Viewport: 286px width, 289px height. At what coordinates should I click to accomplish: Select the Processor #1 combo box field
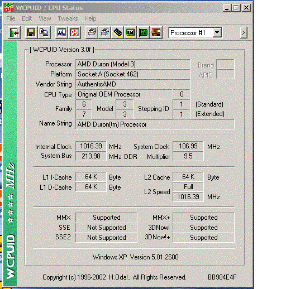[x=195, y=33]
